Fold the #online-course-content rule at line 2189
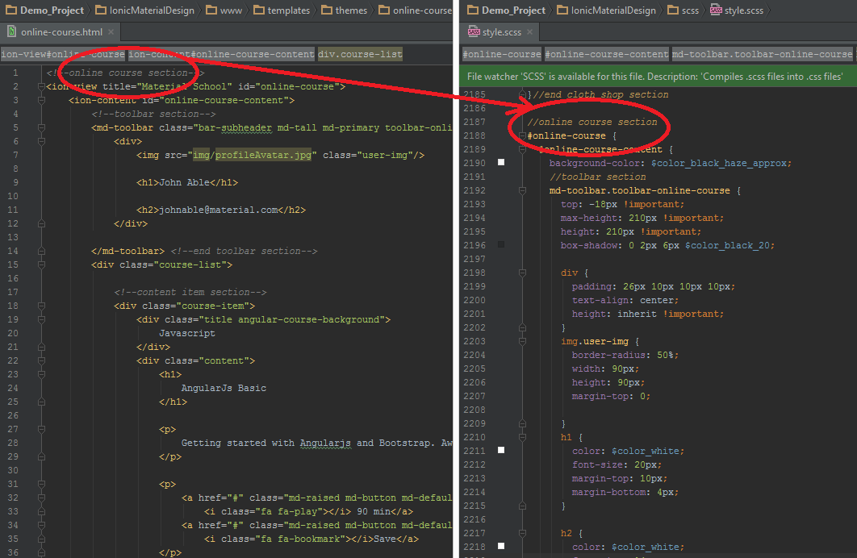Screen dimensions: 857x558 point(522,150)
